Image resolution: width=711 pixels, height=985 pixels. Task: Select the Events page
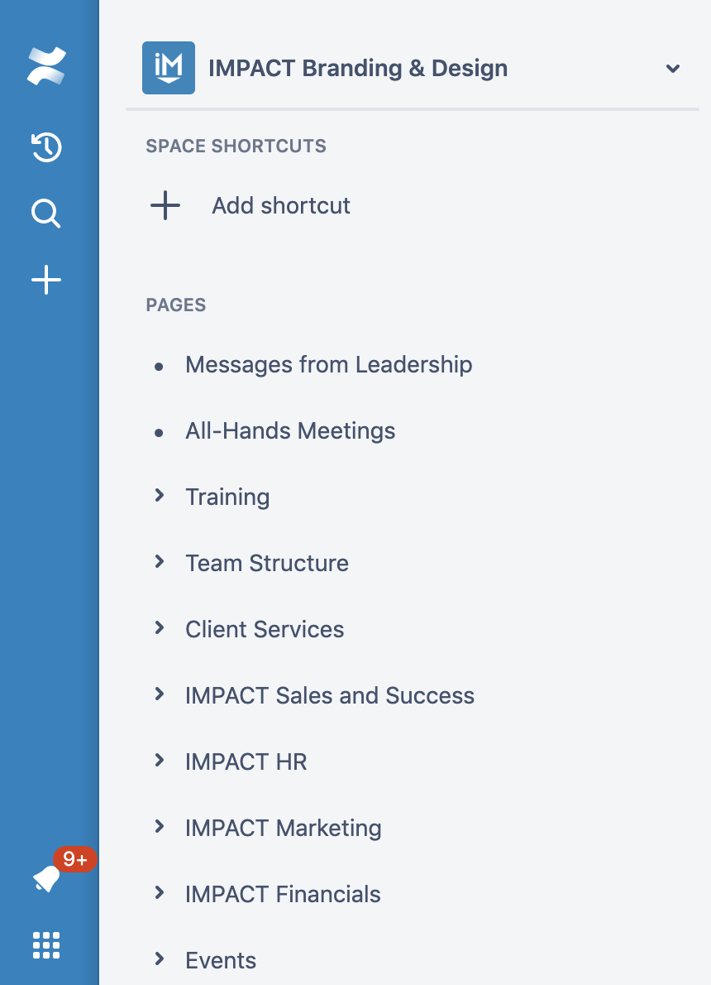coord(221,960)
